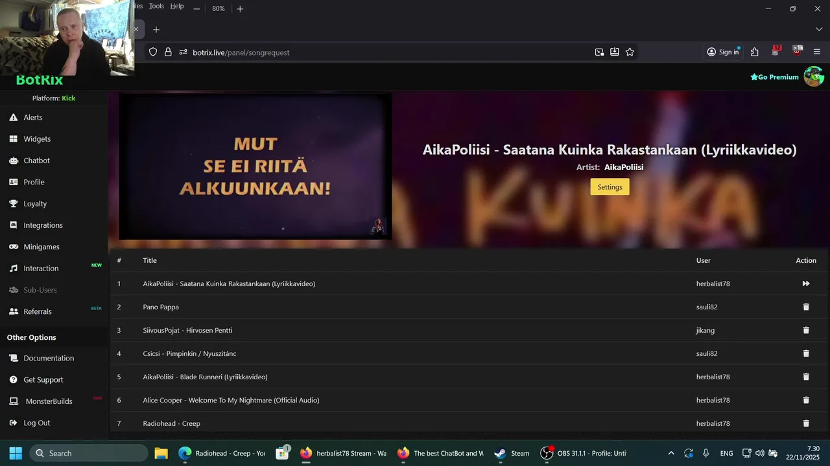View site security lock info

168,52
